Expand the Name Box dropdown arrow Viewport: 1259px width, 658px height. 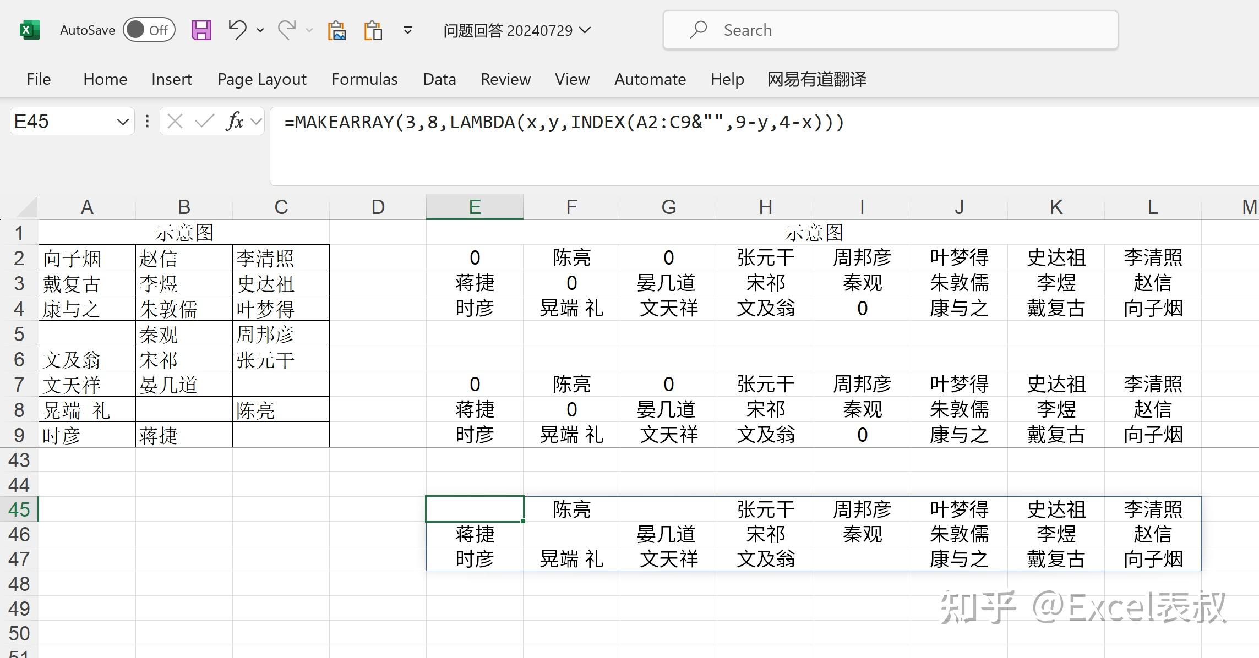click(x=123, y=122)
